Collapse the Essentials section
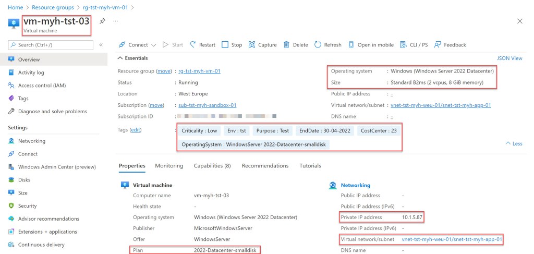The height and width of the screenshot is (254, 534). click(120, 58)
